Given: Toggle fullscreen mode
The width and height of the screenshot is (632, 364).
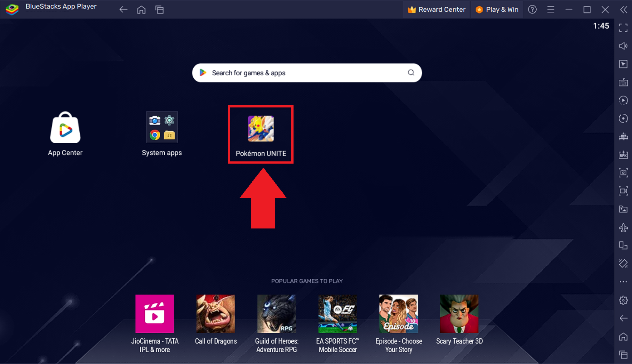Looking at the screenshot, I should pos(623,28).
